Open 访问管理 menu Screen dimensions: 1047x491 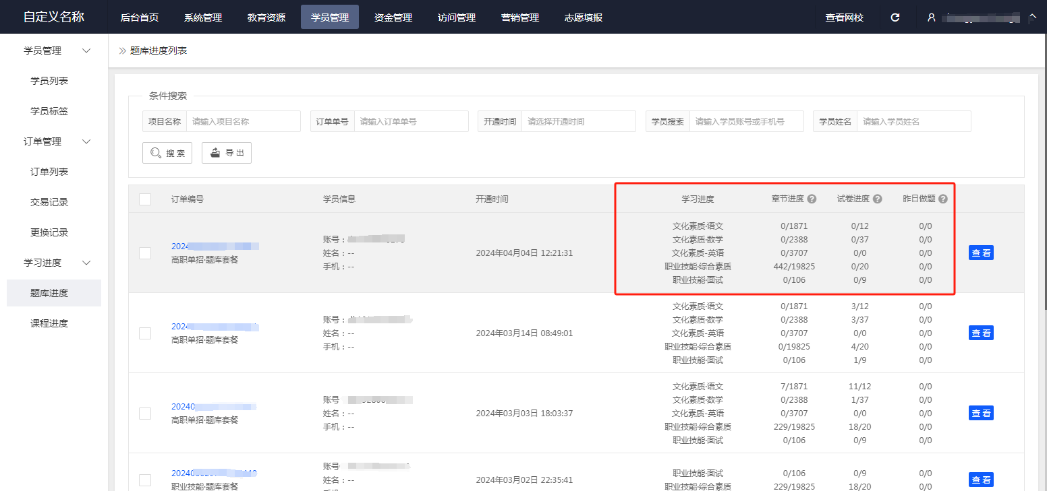tap(457, 18)
